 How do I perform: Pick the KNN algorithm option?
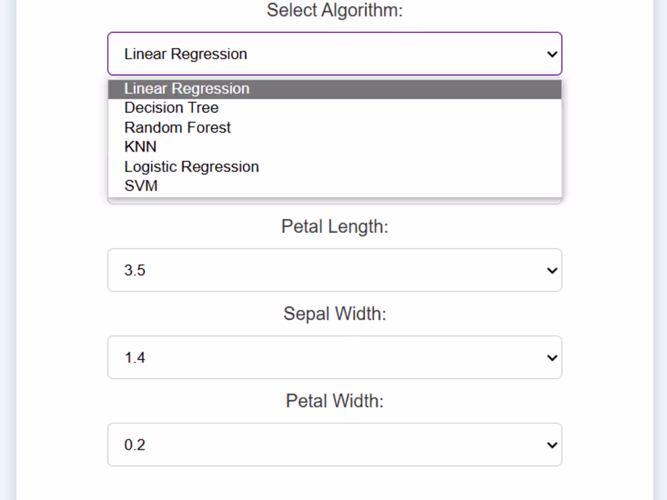(141, 147)
